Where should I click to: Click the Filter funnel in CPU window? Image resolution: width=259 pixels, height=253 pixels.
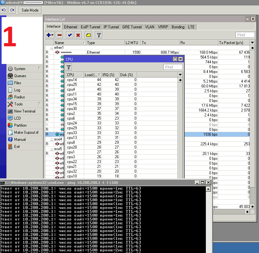69,67
